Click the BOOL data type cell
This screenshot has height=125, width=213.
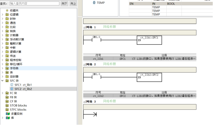coord(174,4)
